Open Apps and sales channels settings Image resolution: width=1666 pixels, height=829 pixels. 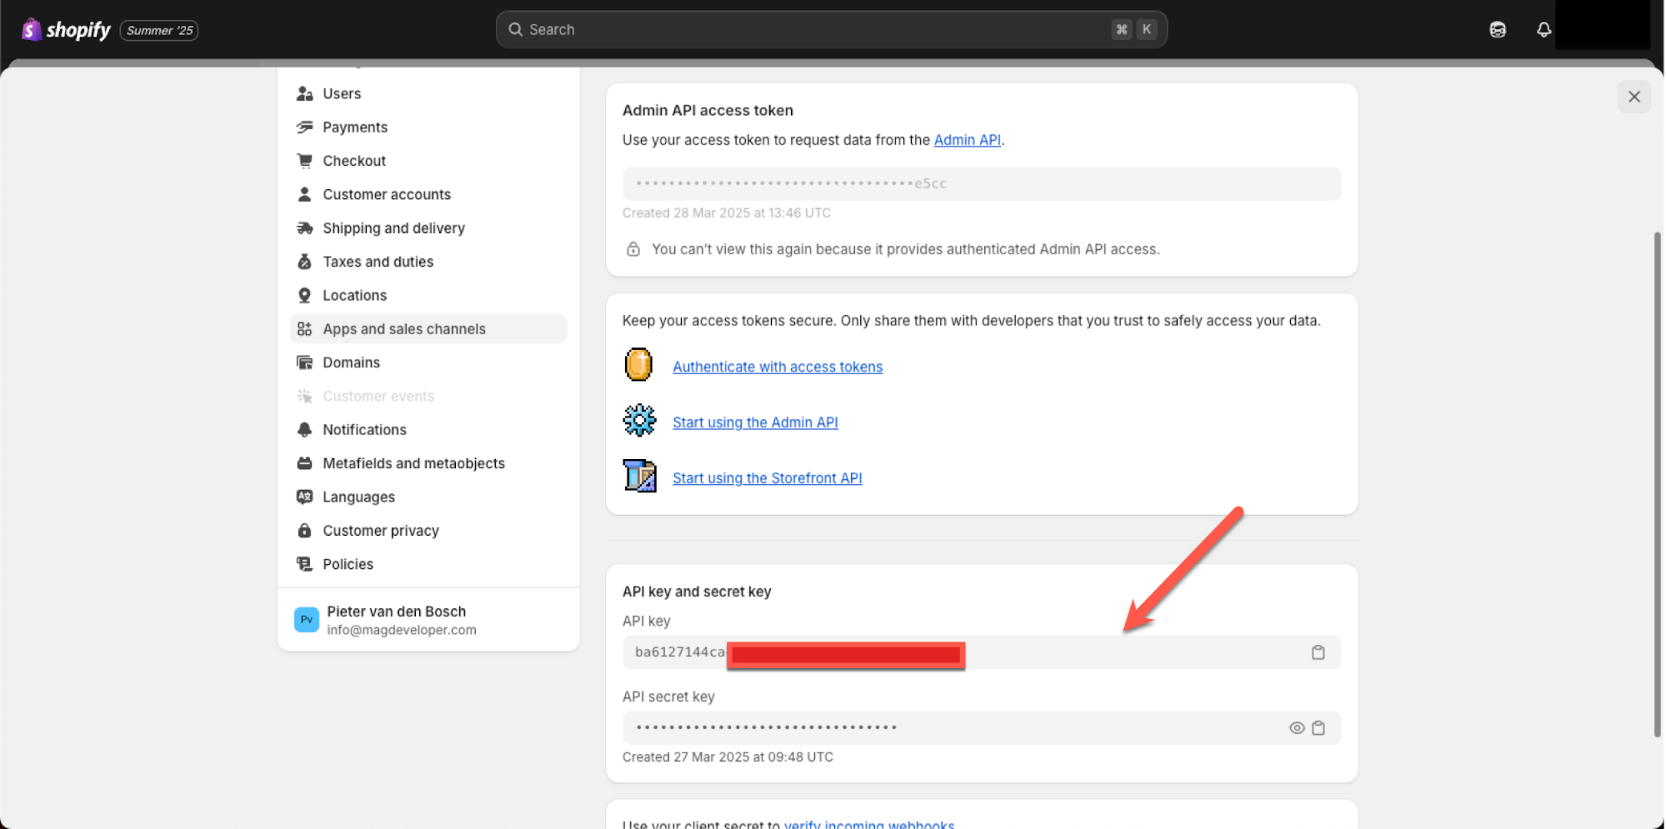click(x=404, y=328)
